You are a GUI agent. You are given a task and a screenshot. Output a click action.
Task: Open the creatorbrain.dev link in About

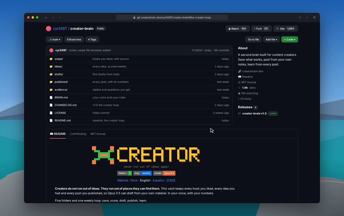coord(253,71)
